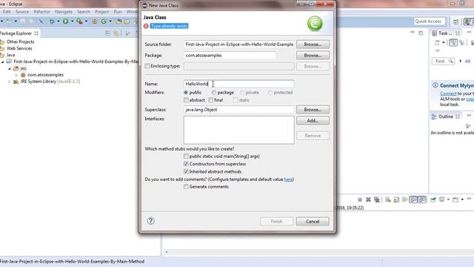
Task: Open the Refactor menu
Action: pyautogui.click(x=41, y=12)
